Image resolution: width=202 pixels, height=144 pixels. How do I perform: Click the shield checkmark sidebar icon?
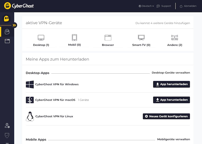click(7, 135)
